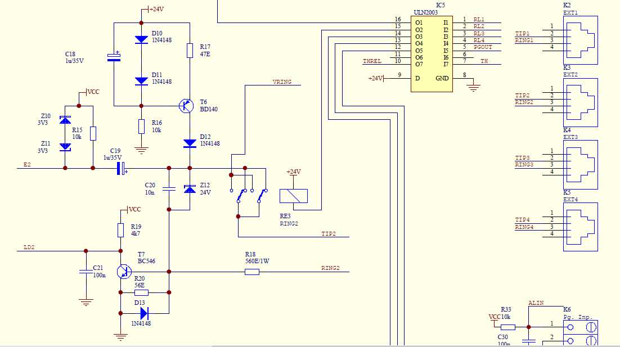This screenshot has height=347, width=620.
Task: Select resistor R16 10k symbol
Action: (x=142, y=127)
